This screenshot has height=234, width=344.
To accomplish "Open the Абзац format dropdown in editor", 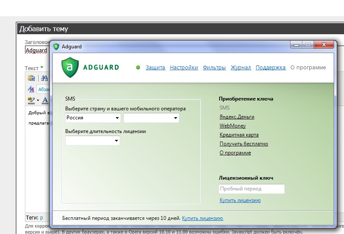I will pyautogui.click(x=43, y=89).
